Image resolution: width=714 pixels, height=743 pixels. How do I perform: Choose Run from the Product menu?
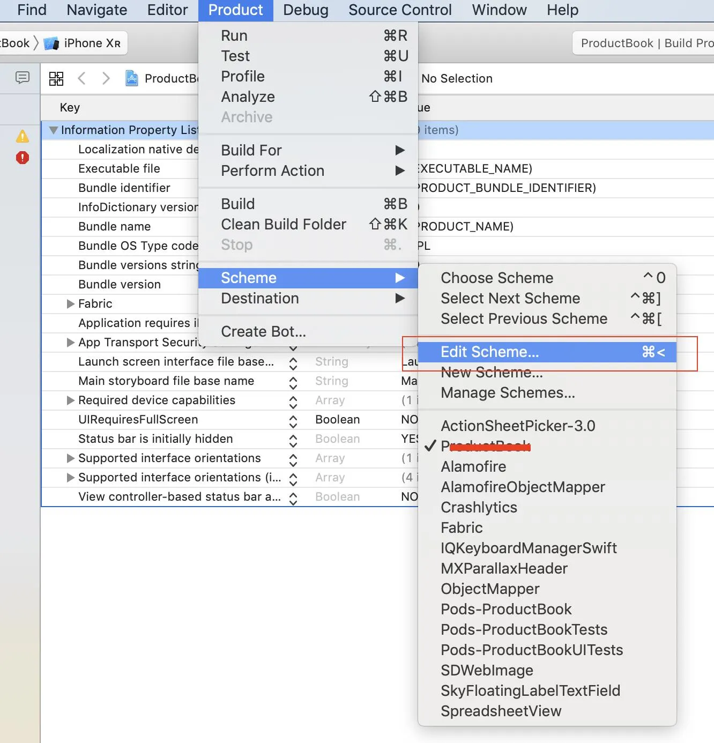(308, 35)
